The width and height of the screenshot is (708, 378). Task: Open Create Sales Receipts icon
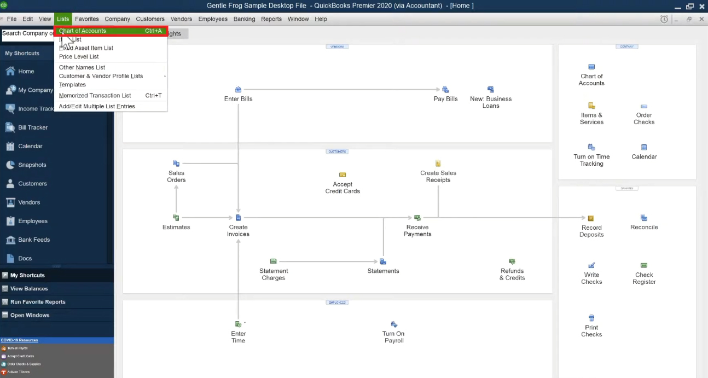[438, 164]
